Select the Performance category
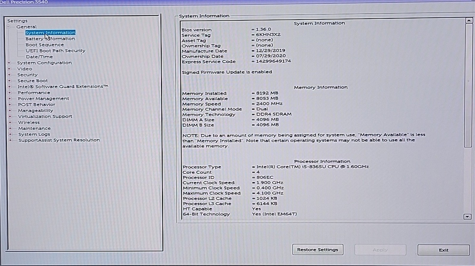Screen dimensions: 475x266 [x=34, y=93]
